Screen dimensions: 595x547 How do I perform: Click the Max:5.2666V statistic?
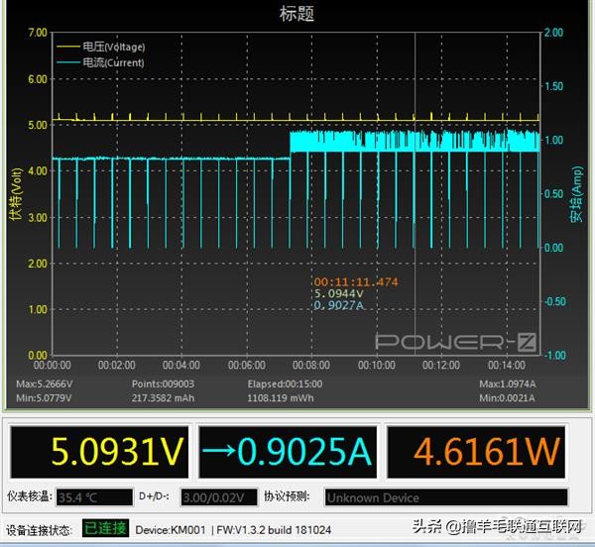(x=45, y=384)
